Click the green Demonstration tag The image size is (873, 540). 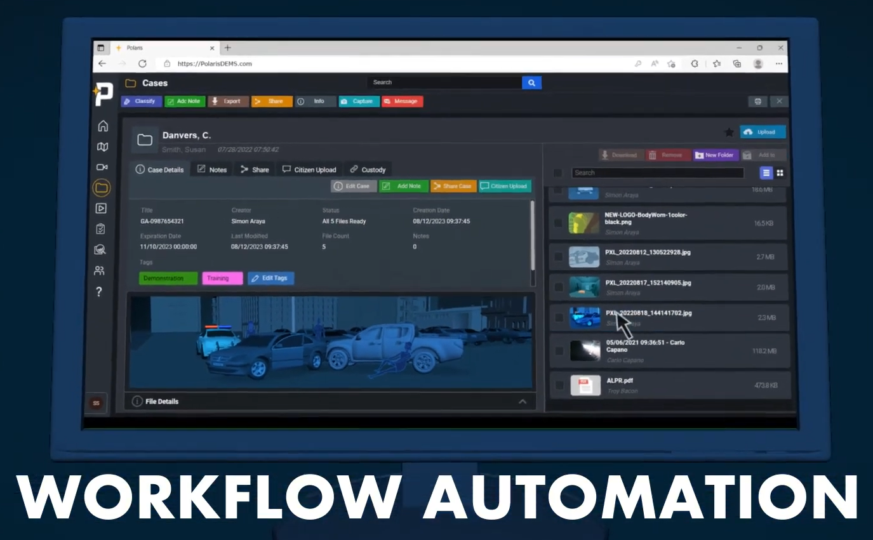[168, 279]
